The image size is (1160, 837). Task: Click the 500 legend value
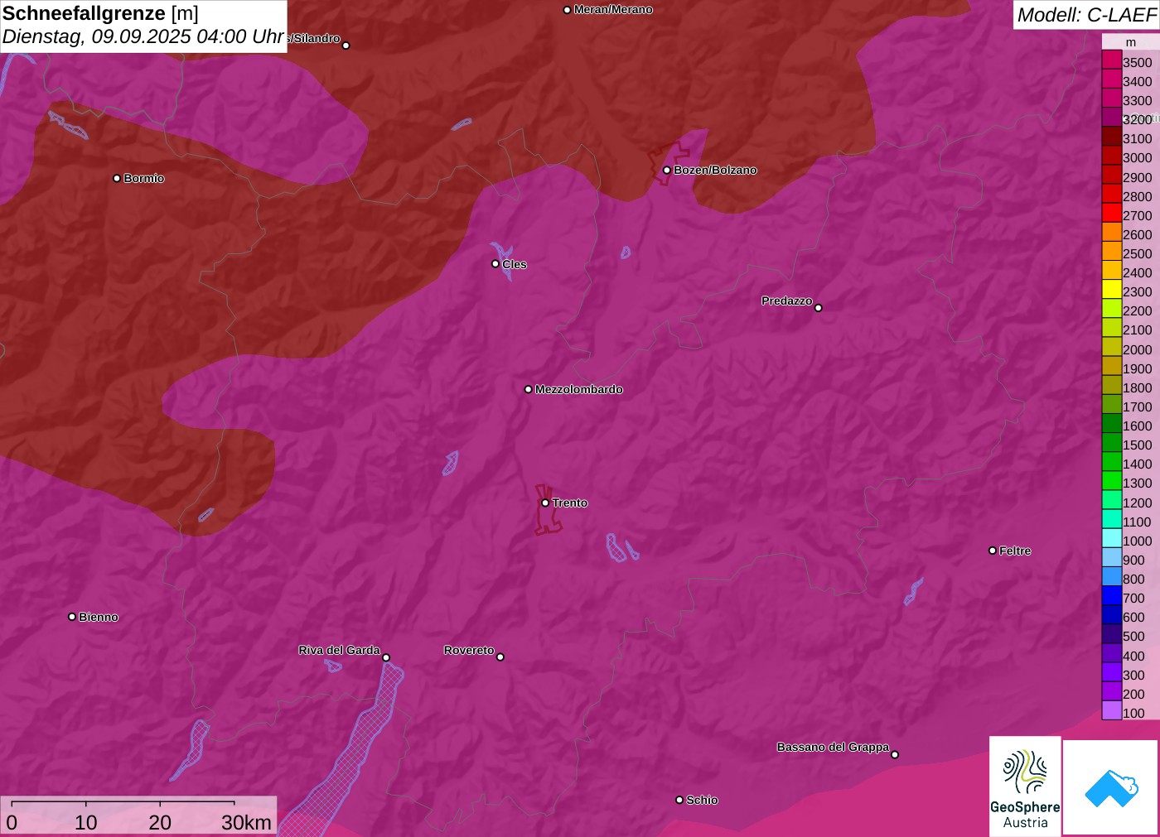1133,637
